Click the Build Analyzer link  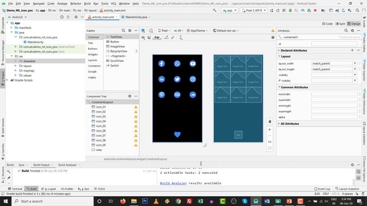[173, 183]
